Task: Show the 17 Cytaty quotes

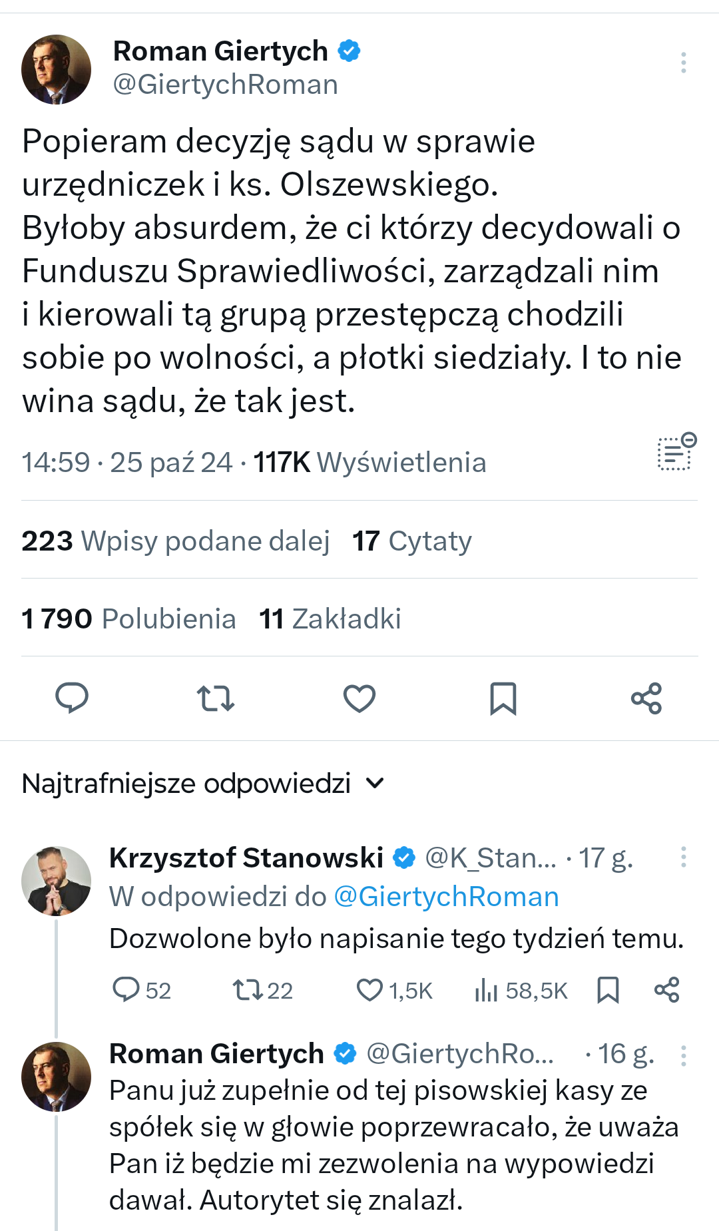Action: coord(412,541)
